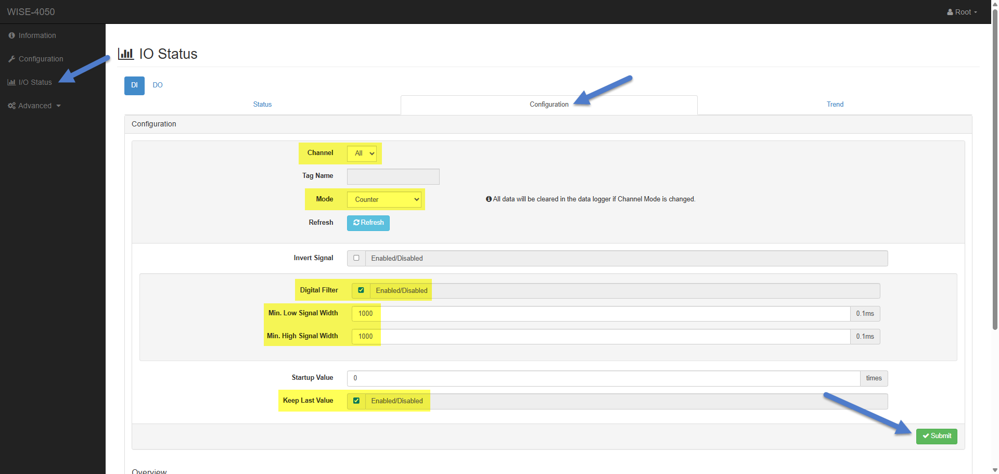Viewport: 999px width, 474px height.
Task: Go to I/O Status in sidebar
Action: pyautogui.click(x=35, y=82)
